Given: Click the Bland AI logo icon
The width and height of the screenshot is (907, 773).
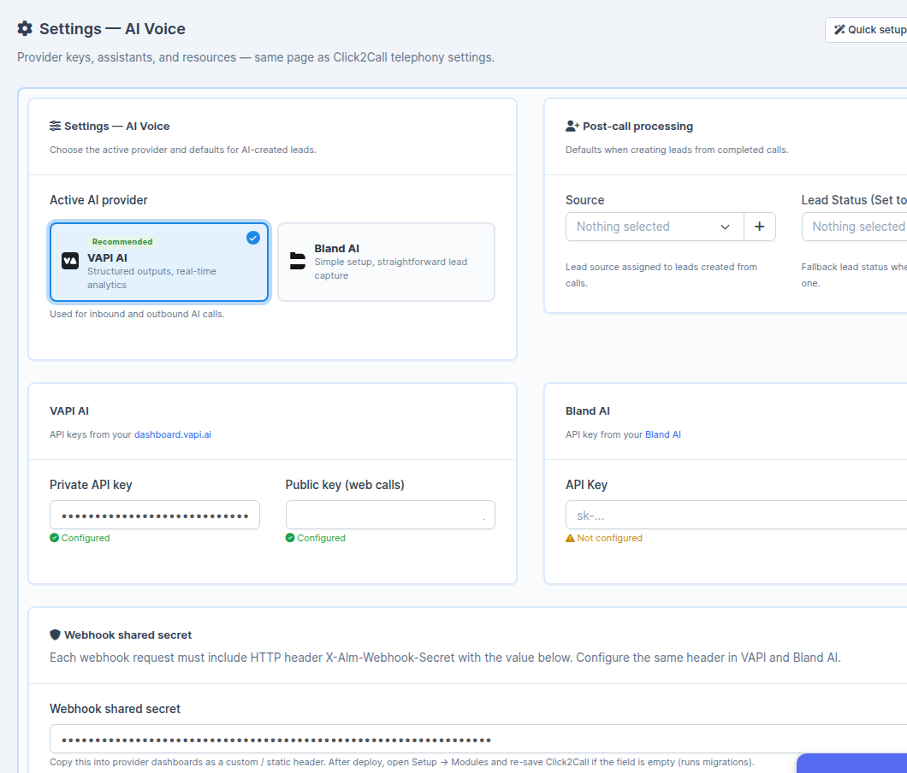Looking at the screenshot, I should pyautogui.click(x=297, y=261).
